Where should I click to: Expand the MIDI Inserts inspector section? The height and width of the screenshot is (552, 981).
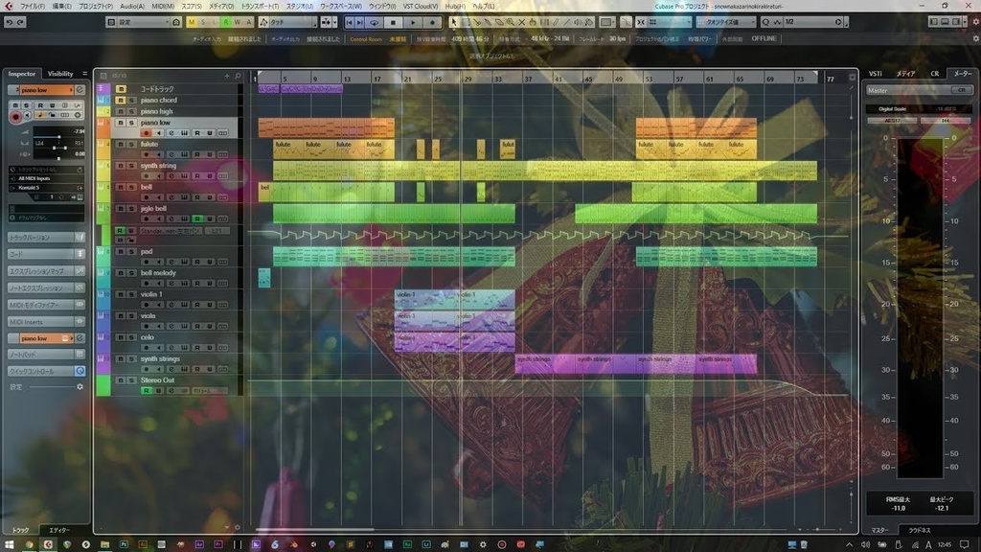coord(46,322)
